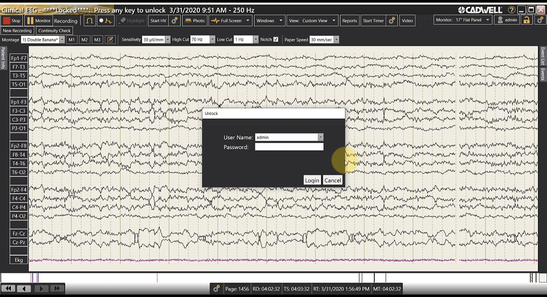Click the Login button
547x297 pixels.
click(x=312, y=180)
